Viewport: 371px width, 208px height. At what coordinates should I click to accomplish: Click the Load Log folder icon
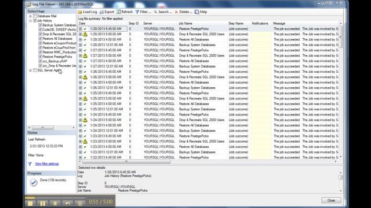tap(80, 12)
